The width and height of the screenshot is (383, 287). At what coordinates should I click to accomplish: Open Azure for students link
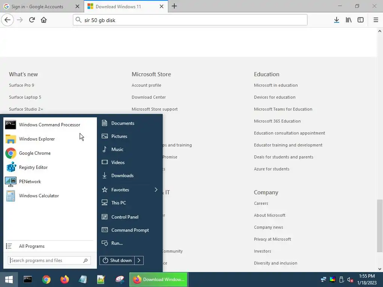click(x=272, y=169)
